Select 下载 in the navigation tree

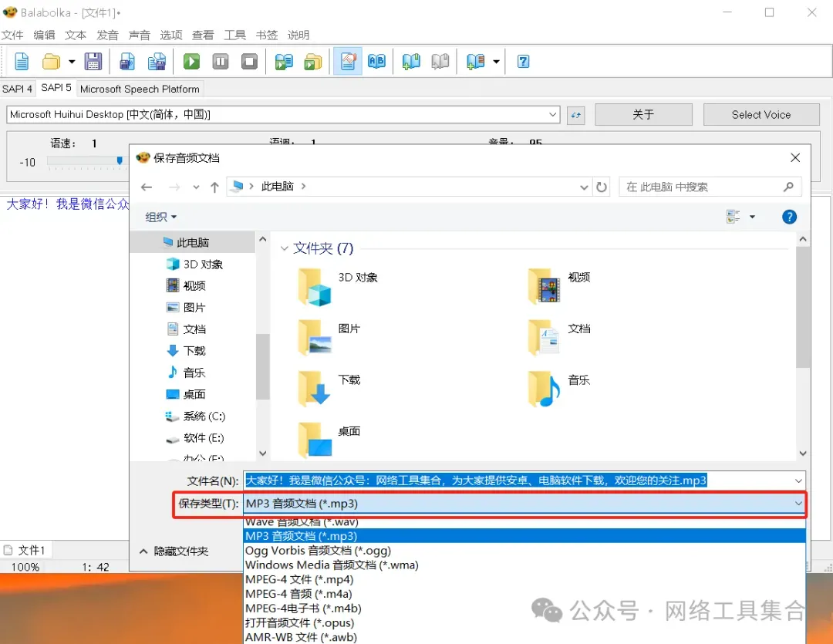[x=194, y=351]
